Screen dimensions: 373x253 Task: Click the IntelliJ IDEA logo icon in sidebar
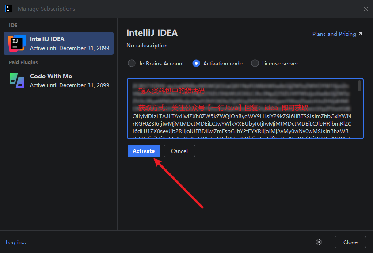point(17,43)
